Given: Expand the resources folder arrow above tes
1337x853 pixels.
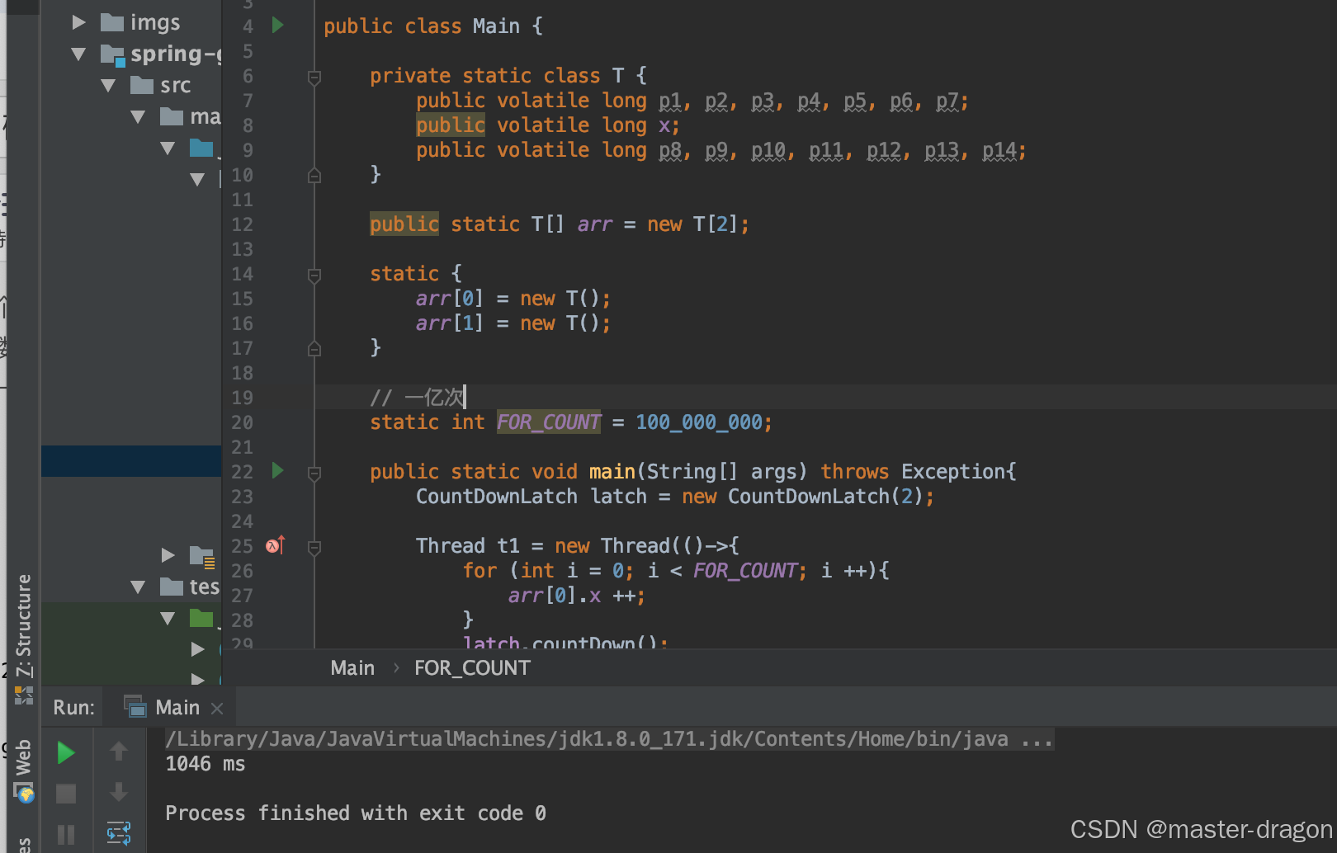Looking at the screenshot, I should point(168,555).
